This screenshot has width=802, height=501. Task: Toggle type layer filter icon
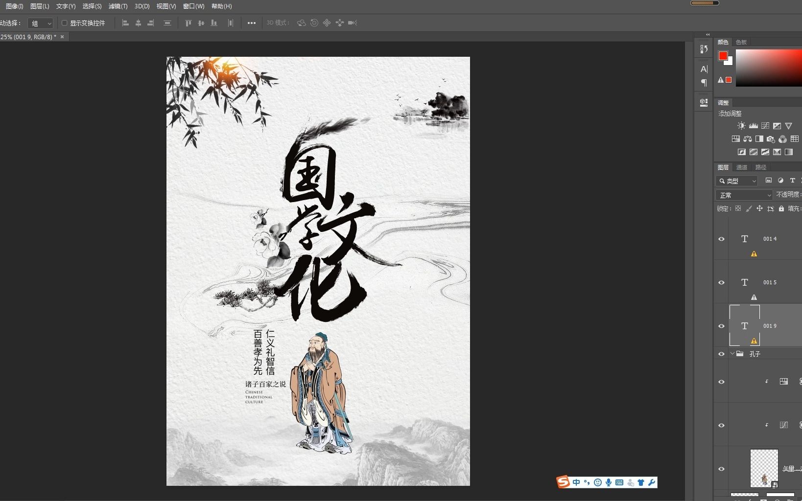[793, 181]
